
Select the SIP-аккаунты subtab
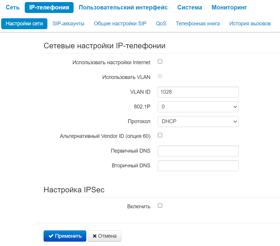[x=68, y=24]
